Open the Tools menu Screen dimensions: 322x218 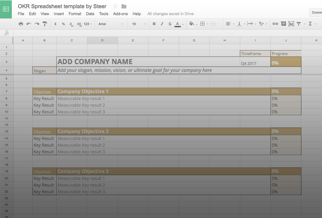103,14
